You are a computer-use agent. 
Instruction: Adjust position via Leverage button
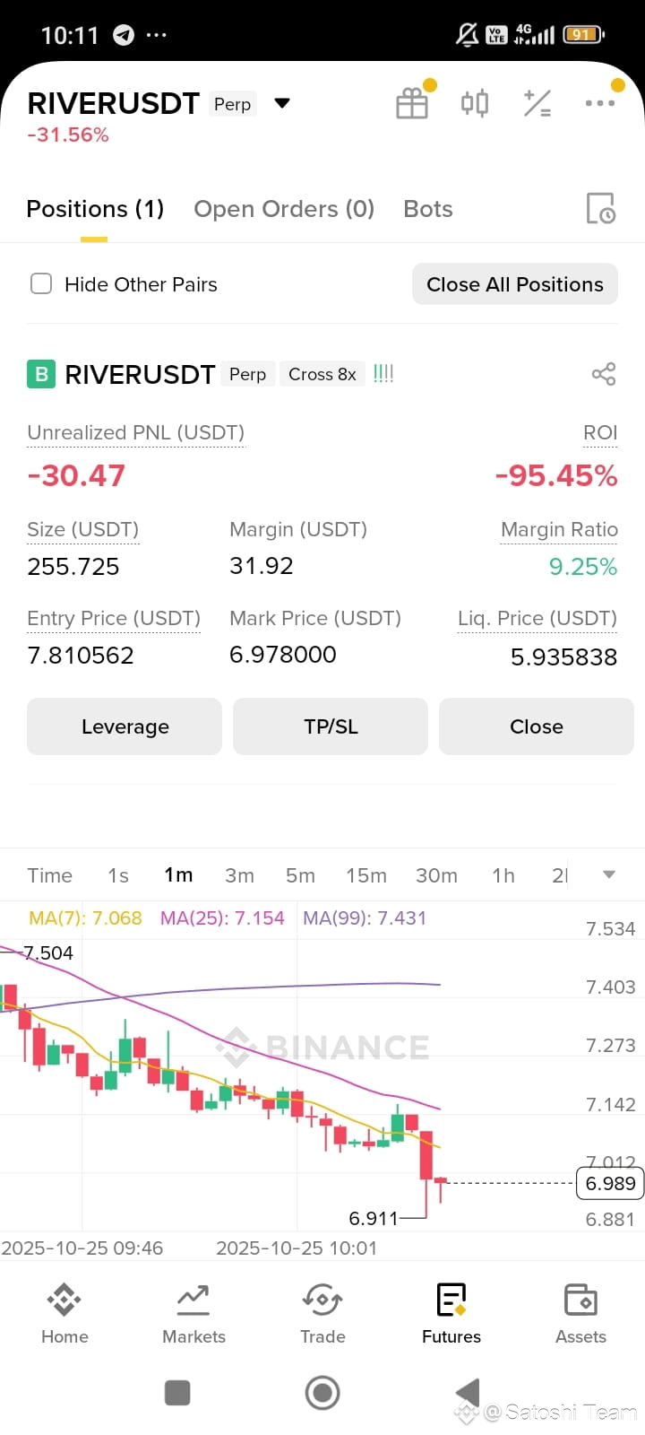pyautogui.click(x=125, y=726)
